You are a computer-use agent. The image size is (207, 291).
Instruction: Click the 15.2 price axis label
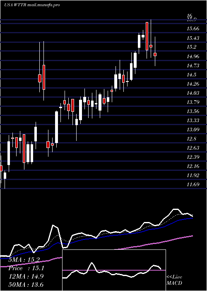pos(191,47)
